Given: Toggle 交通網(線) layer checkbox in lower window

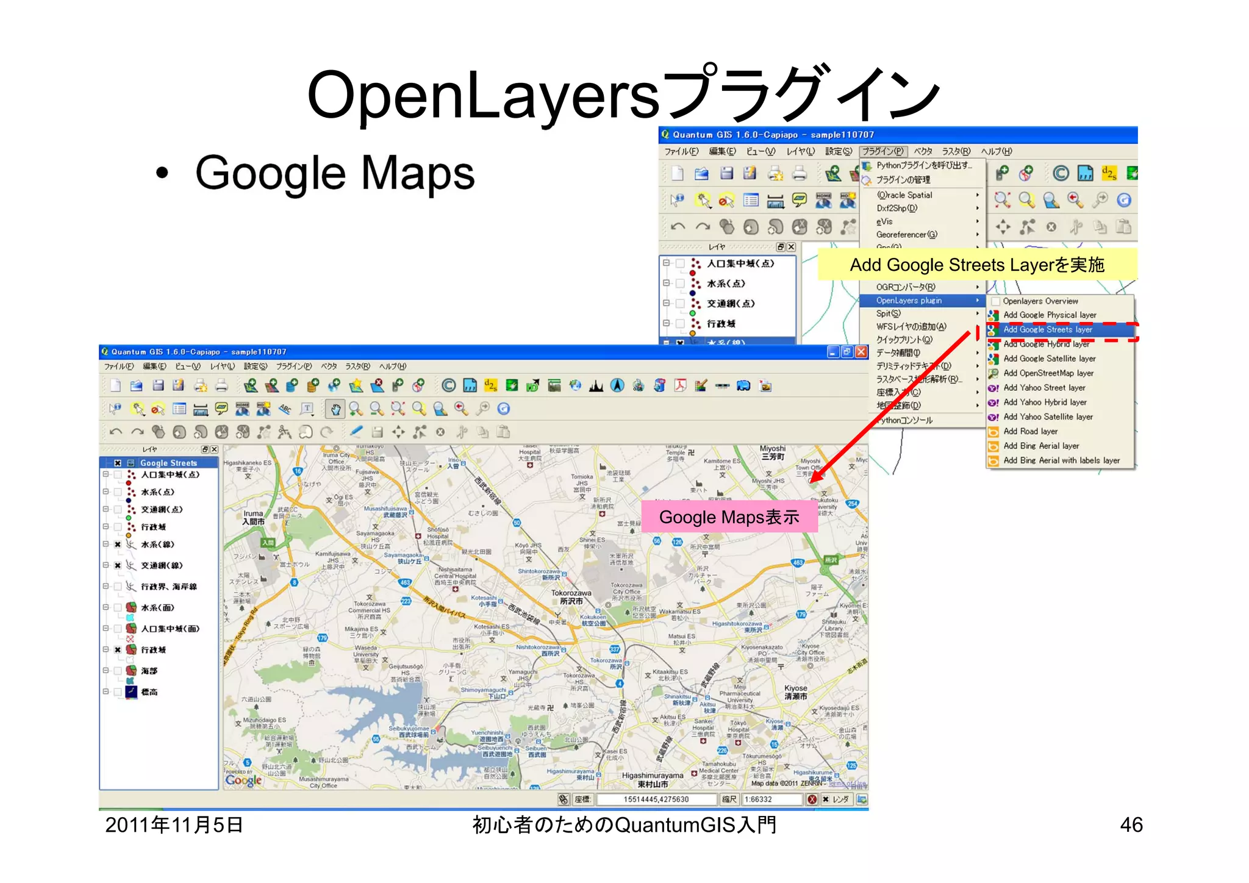Looking at the screenshot, I should pos(118,565).
